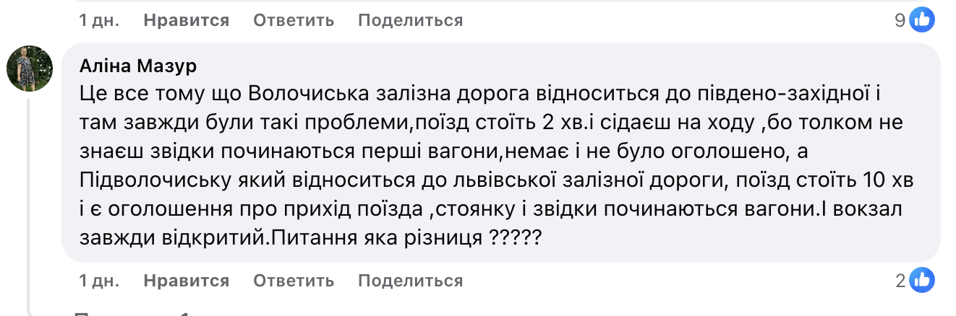Click Нравится in the top comment row
Screen dimensions: 956x316
coord(186,21)
